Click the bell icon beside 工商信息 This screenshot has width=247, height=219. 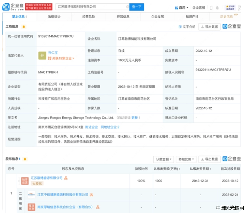point(24,27)
